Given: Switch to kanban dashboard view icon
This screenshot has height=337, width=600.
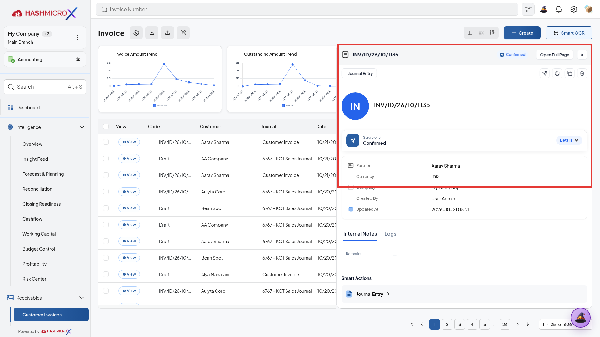Looking at the screenshot, I should click(492, 33).
